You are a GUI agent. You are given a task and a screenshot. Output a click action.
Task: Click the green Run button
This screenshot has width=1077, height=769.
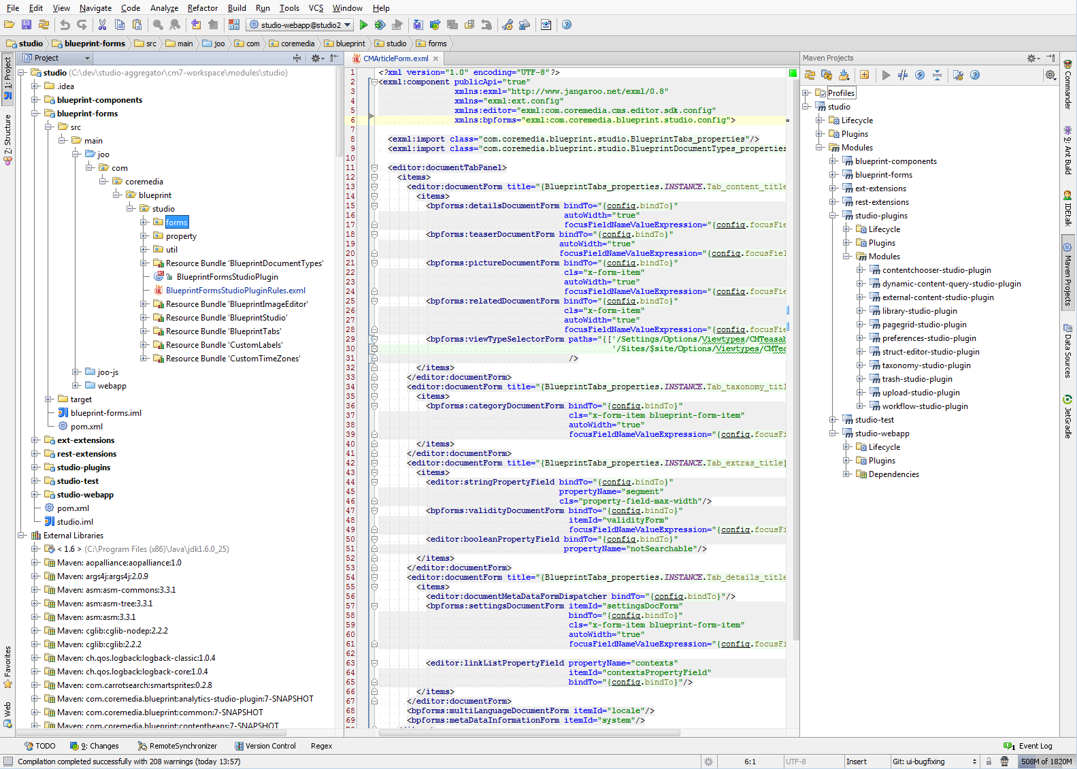(363, 25)
